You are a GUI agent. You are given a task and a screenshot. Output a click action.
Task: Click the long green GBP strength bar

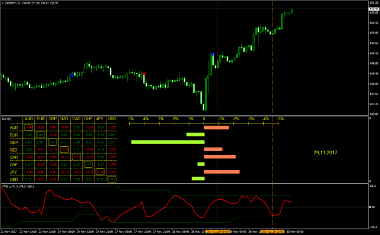tap(168, 142)
